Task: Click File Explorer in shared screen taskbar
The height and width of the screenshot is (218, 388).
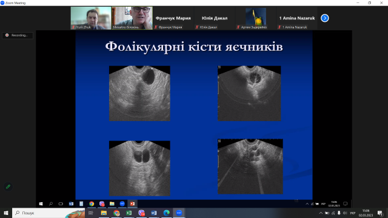Action: (112, 203)
